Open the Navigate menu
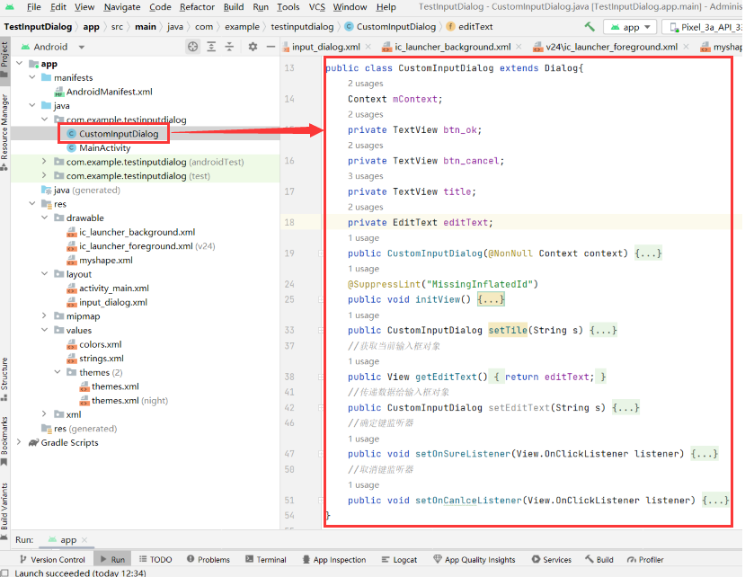Viewport: 745px width, 577px height. point(122,7)
